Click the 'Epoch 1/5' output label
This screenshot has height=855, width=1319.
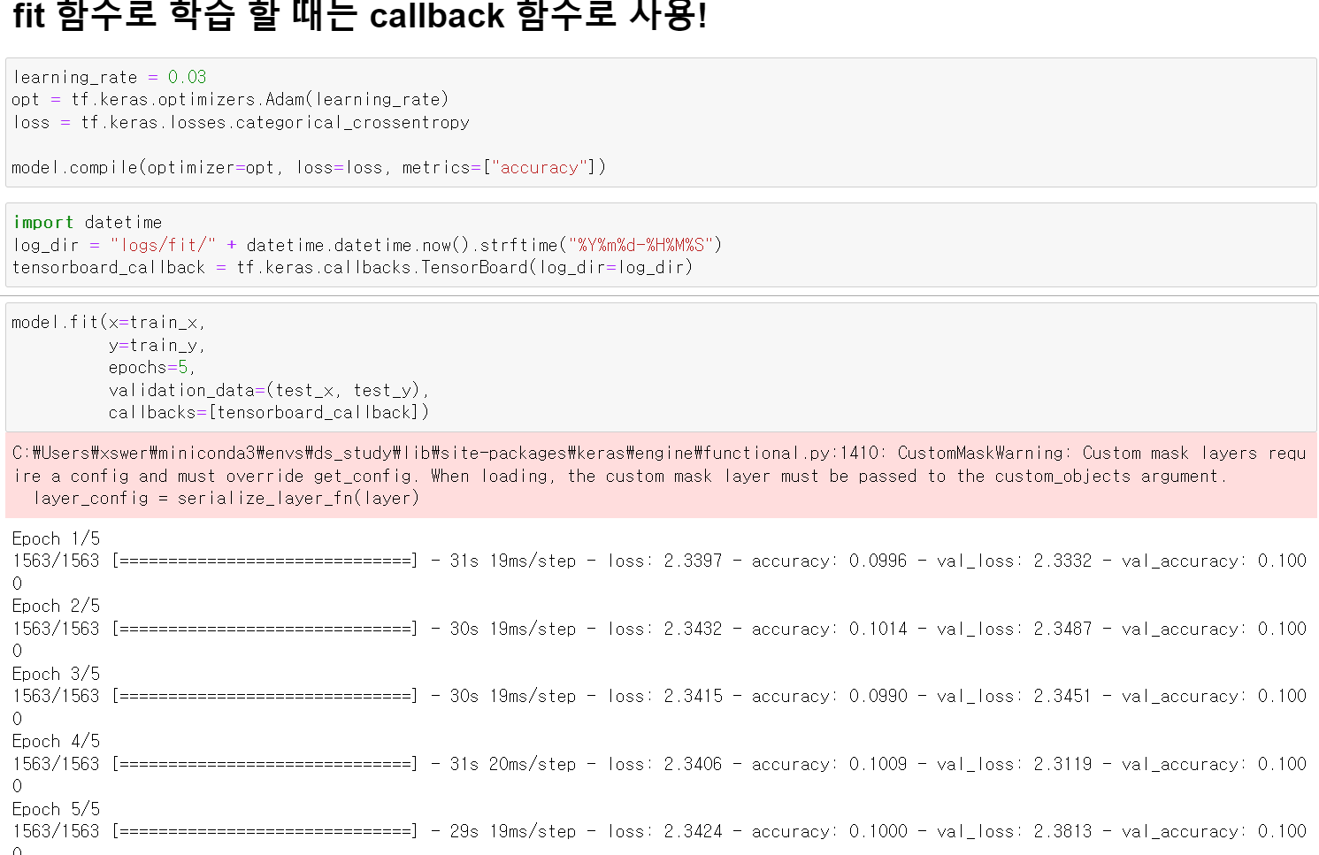56,538
